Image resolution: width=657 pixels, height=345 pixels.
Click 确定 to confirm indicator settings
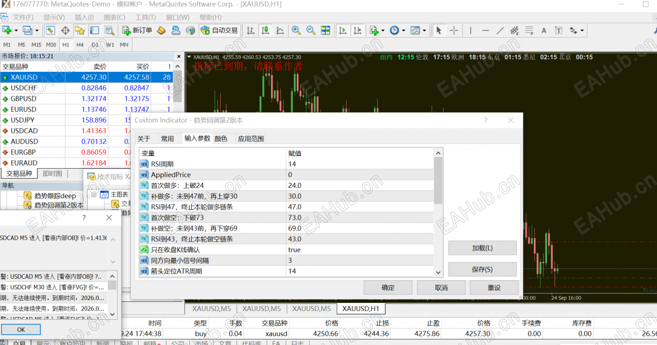click(388, 287)
